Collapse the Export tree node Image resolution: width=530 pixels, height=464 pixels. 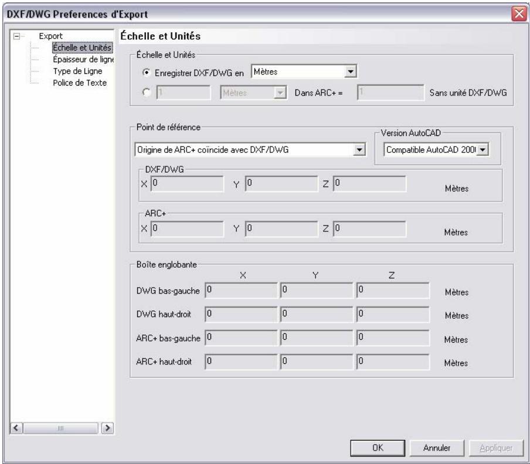coord(16,36)
